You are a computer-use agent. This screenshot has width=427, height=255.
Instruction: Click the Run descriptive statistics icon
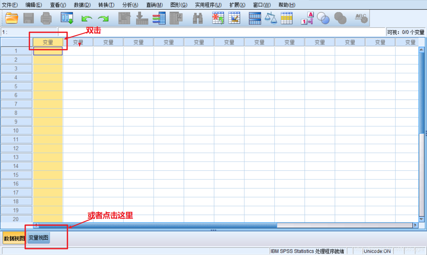point(176,18)
